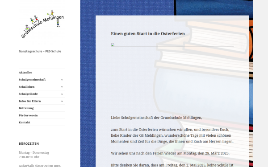The image size is (268, 167).
Task: Open the Schulgemeinschaft menu item
Action: [x=32, y=80]
